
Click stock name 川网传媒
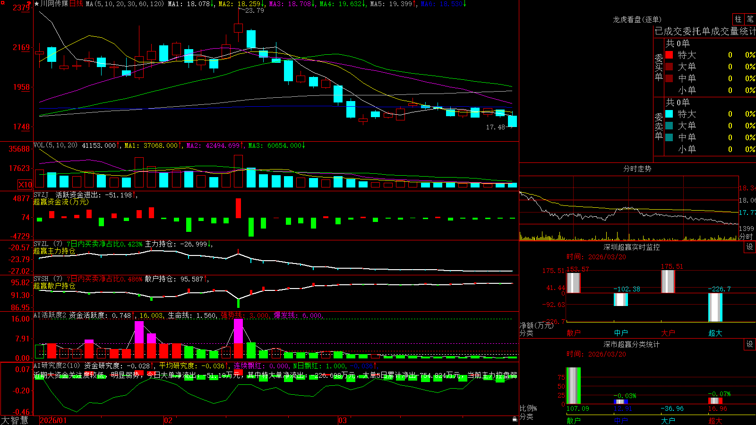tap(54, 4)
